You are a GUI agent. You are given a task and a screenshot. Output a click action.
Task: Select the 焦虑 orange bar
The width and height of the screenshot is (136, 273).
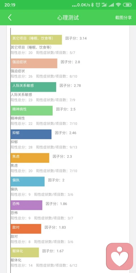click(x=30, y=158)
